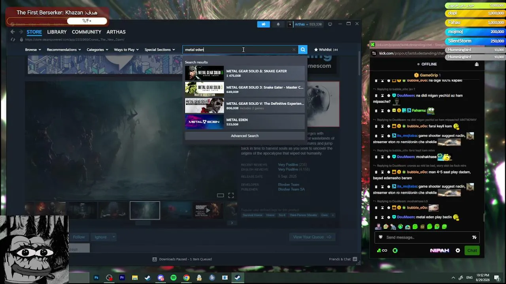506x284 pixels.
Task: Go forward with the Steam forward arrow
Action: (21, 32)
